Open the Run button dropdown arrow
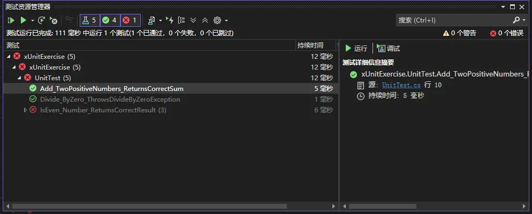532x214 pixels. point(33,21)
